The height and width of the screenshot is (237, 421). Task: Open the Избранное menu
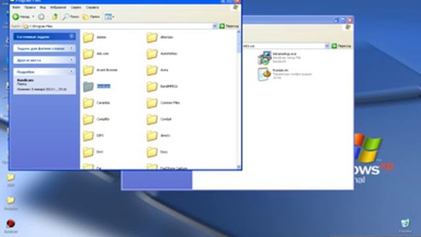tap(59, 7)
